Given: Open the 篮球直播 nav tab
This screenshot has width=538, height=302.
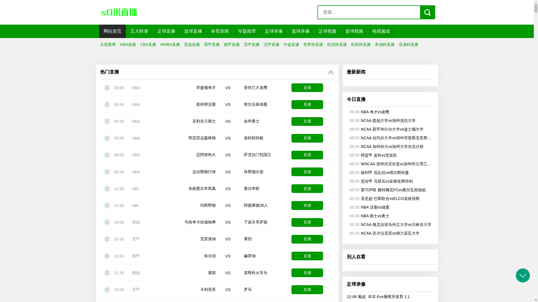Looking at the screenshot, I should click(x=193, y=31).
